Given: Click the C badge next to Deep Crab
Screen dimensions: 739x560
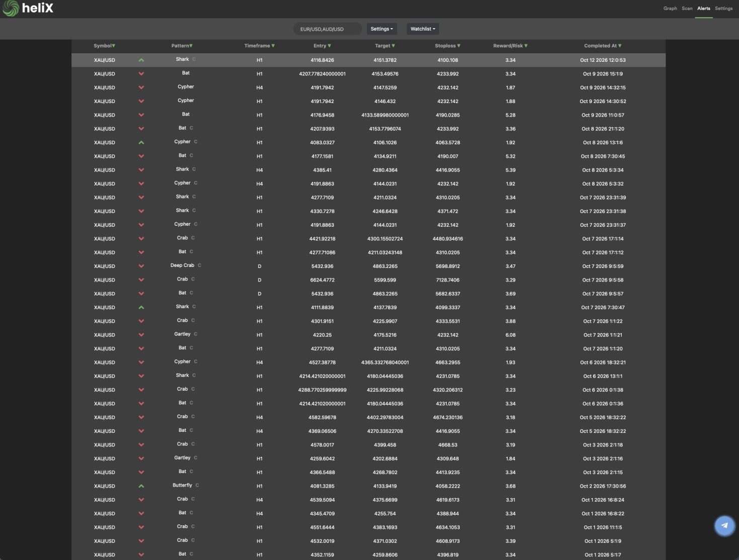Looking at the screenshot, I should 199,265.
